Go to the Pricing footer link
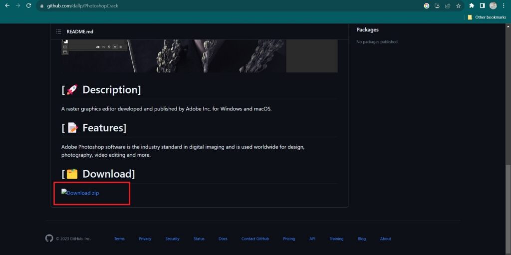 click(289, 239)
